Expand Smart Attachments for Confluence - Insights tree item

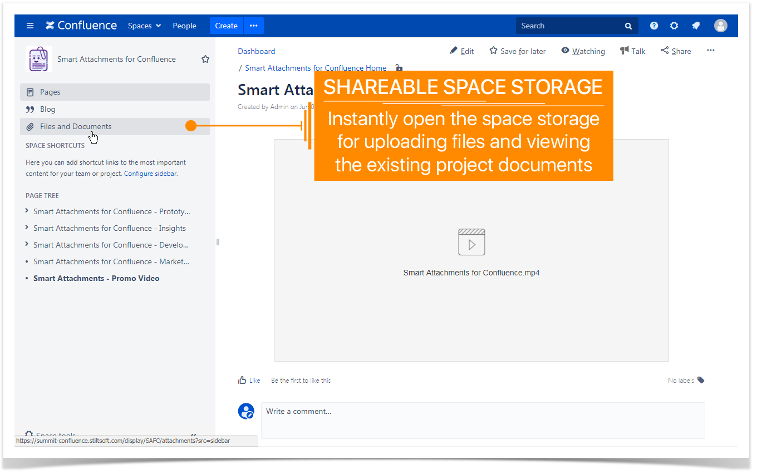pyautogui.click(x=27, y=228)
